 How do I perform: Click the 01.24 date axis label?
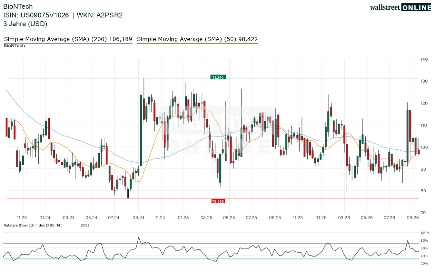tap(45, 218)
